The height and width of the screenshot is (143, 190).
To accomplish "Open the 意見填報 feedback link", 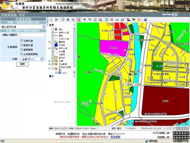I will [x=115, y=137].
